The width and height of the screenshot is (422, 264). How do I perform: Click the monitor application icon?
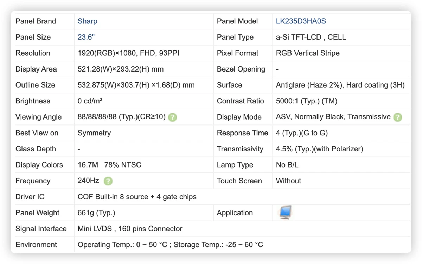[x=285, y=212]
